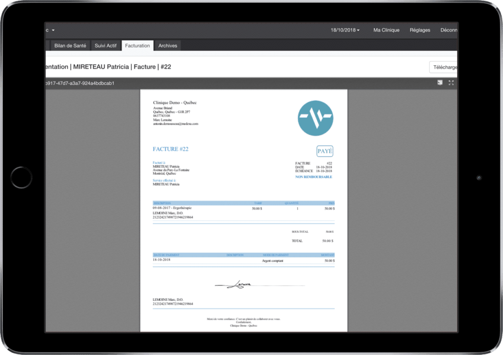Click the FACTURE #22 invoice heading
Screen dimensions: 503x355
[170, 149]
